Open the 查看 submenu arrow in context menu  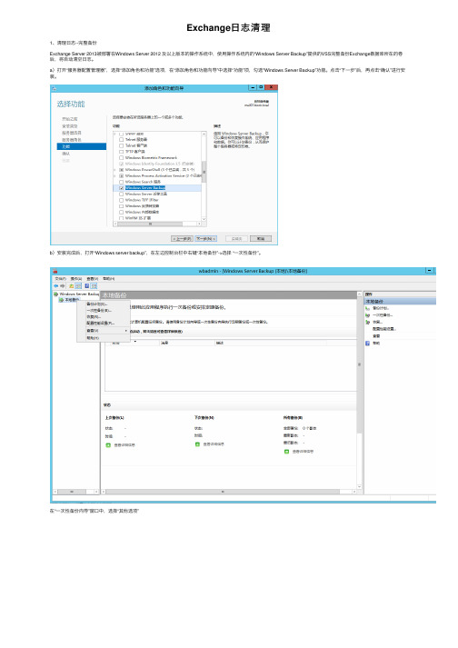pos(126,331)
